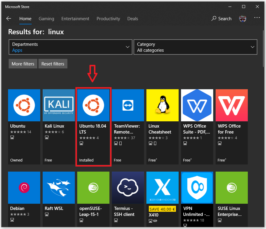Open the Debian app icon
266x229 pixels.
(24, 188)
